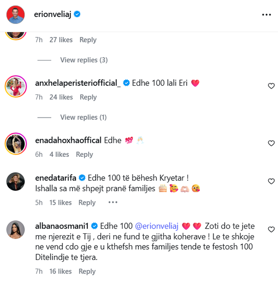This screenshot has width=278, height=287.
Task: Like the albanaosmani1 comment with the heart
Action: 271,230
